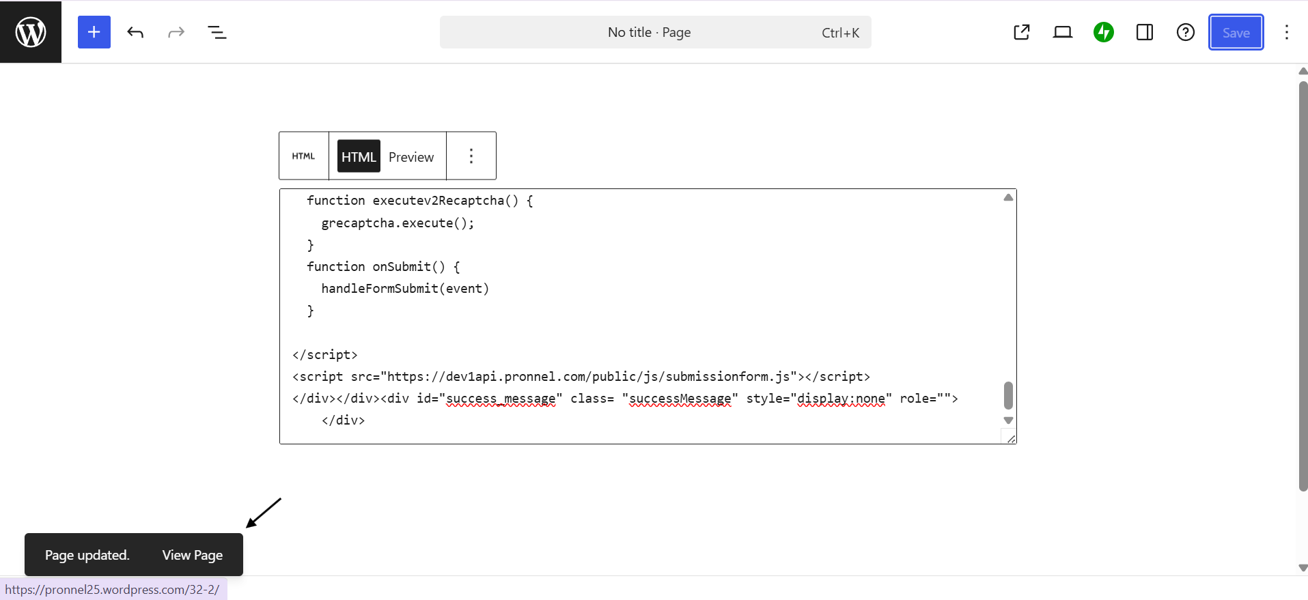Viewport: 1308px width, 600px height.
Task: Redo the undone change
Action: (x=176, y=32)
